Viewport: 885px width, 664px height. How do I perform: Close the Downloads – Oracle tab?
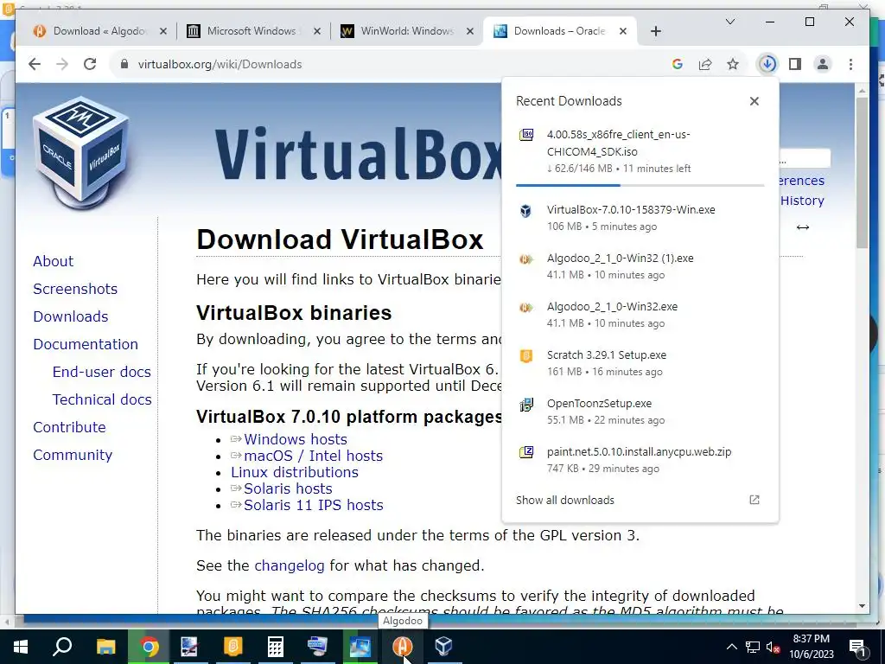[x=623, y=31]
